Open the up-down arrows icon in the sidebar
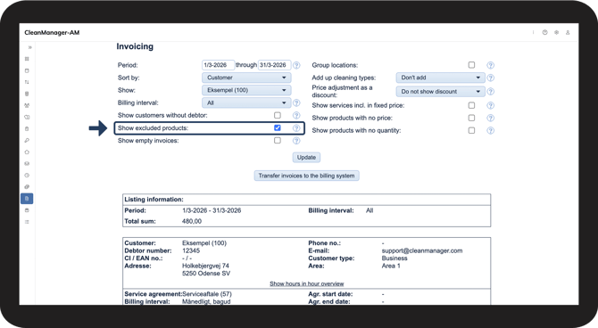598x328 pixels. pos(27,82)
